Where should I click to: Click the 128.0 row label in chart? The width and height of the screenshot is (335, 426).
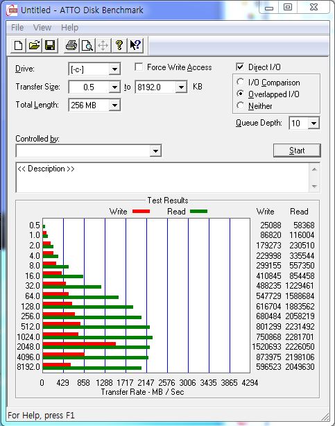[x=31, y=307]
